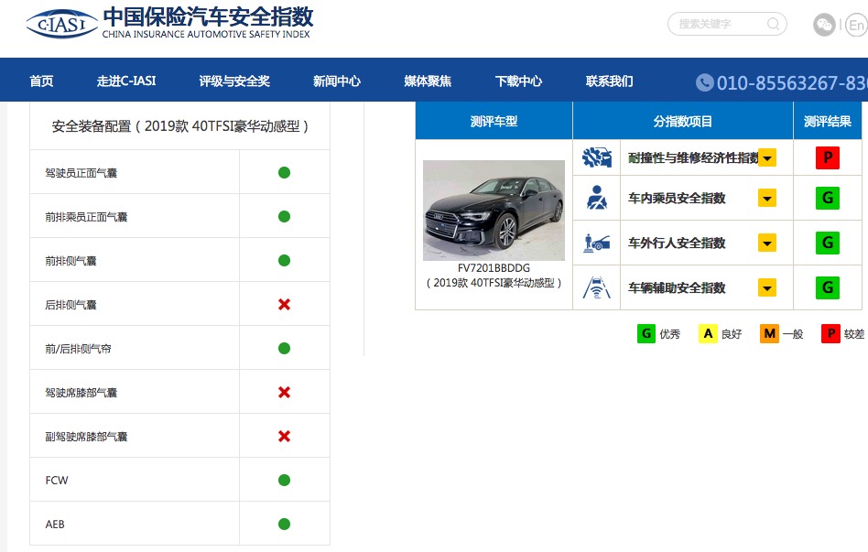Click the 前排乘员正面气囊 row label
This screenshot has width=868, height=552.
86,217
